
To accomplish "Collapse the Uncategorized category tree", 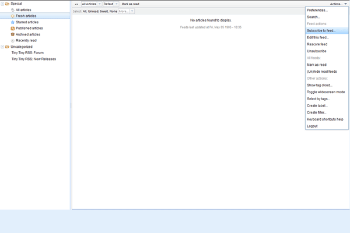I will (x=2, y=47).
